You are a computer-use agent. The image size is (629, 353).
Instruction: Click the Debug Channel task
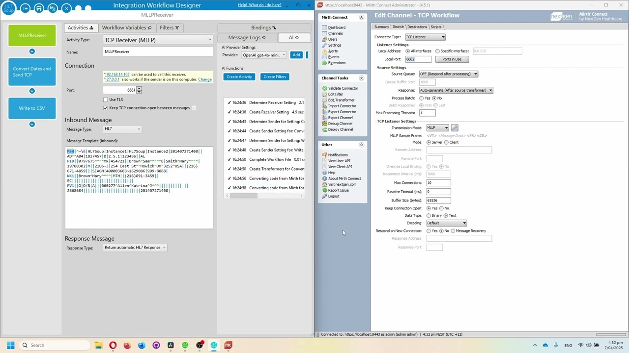click(340, 124)
